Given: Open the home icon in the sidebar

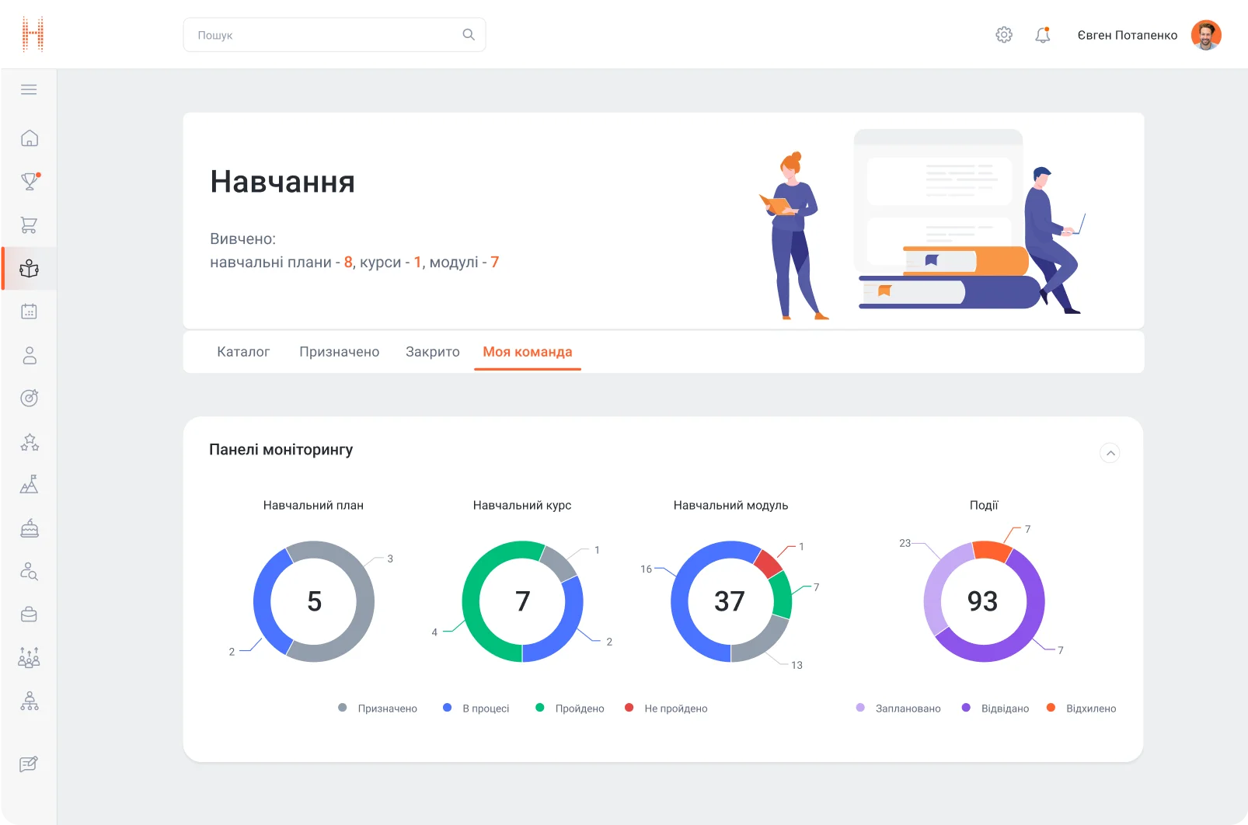Looking at the screenshot, I should pyautogui.click(x=29, y=137).
